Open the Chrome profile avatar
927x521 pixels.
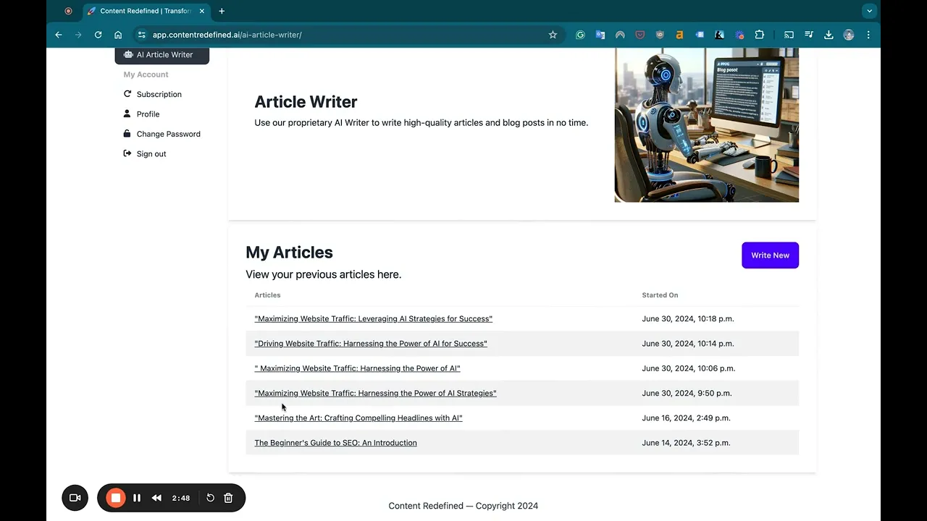[849, 35]
